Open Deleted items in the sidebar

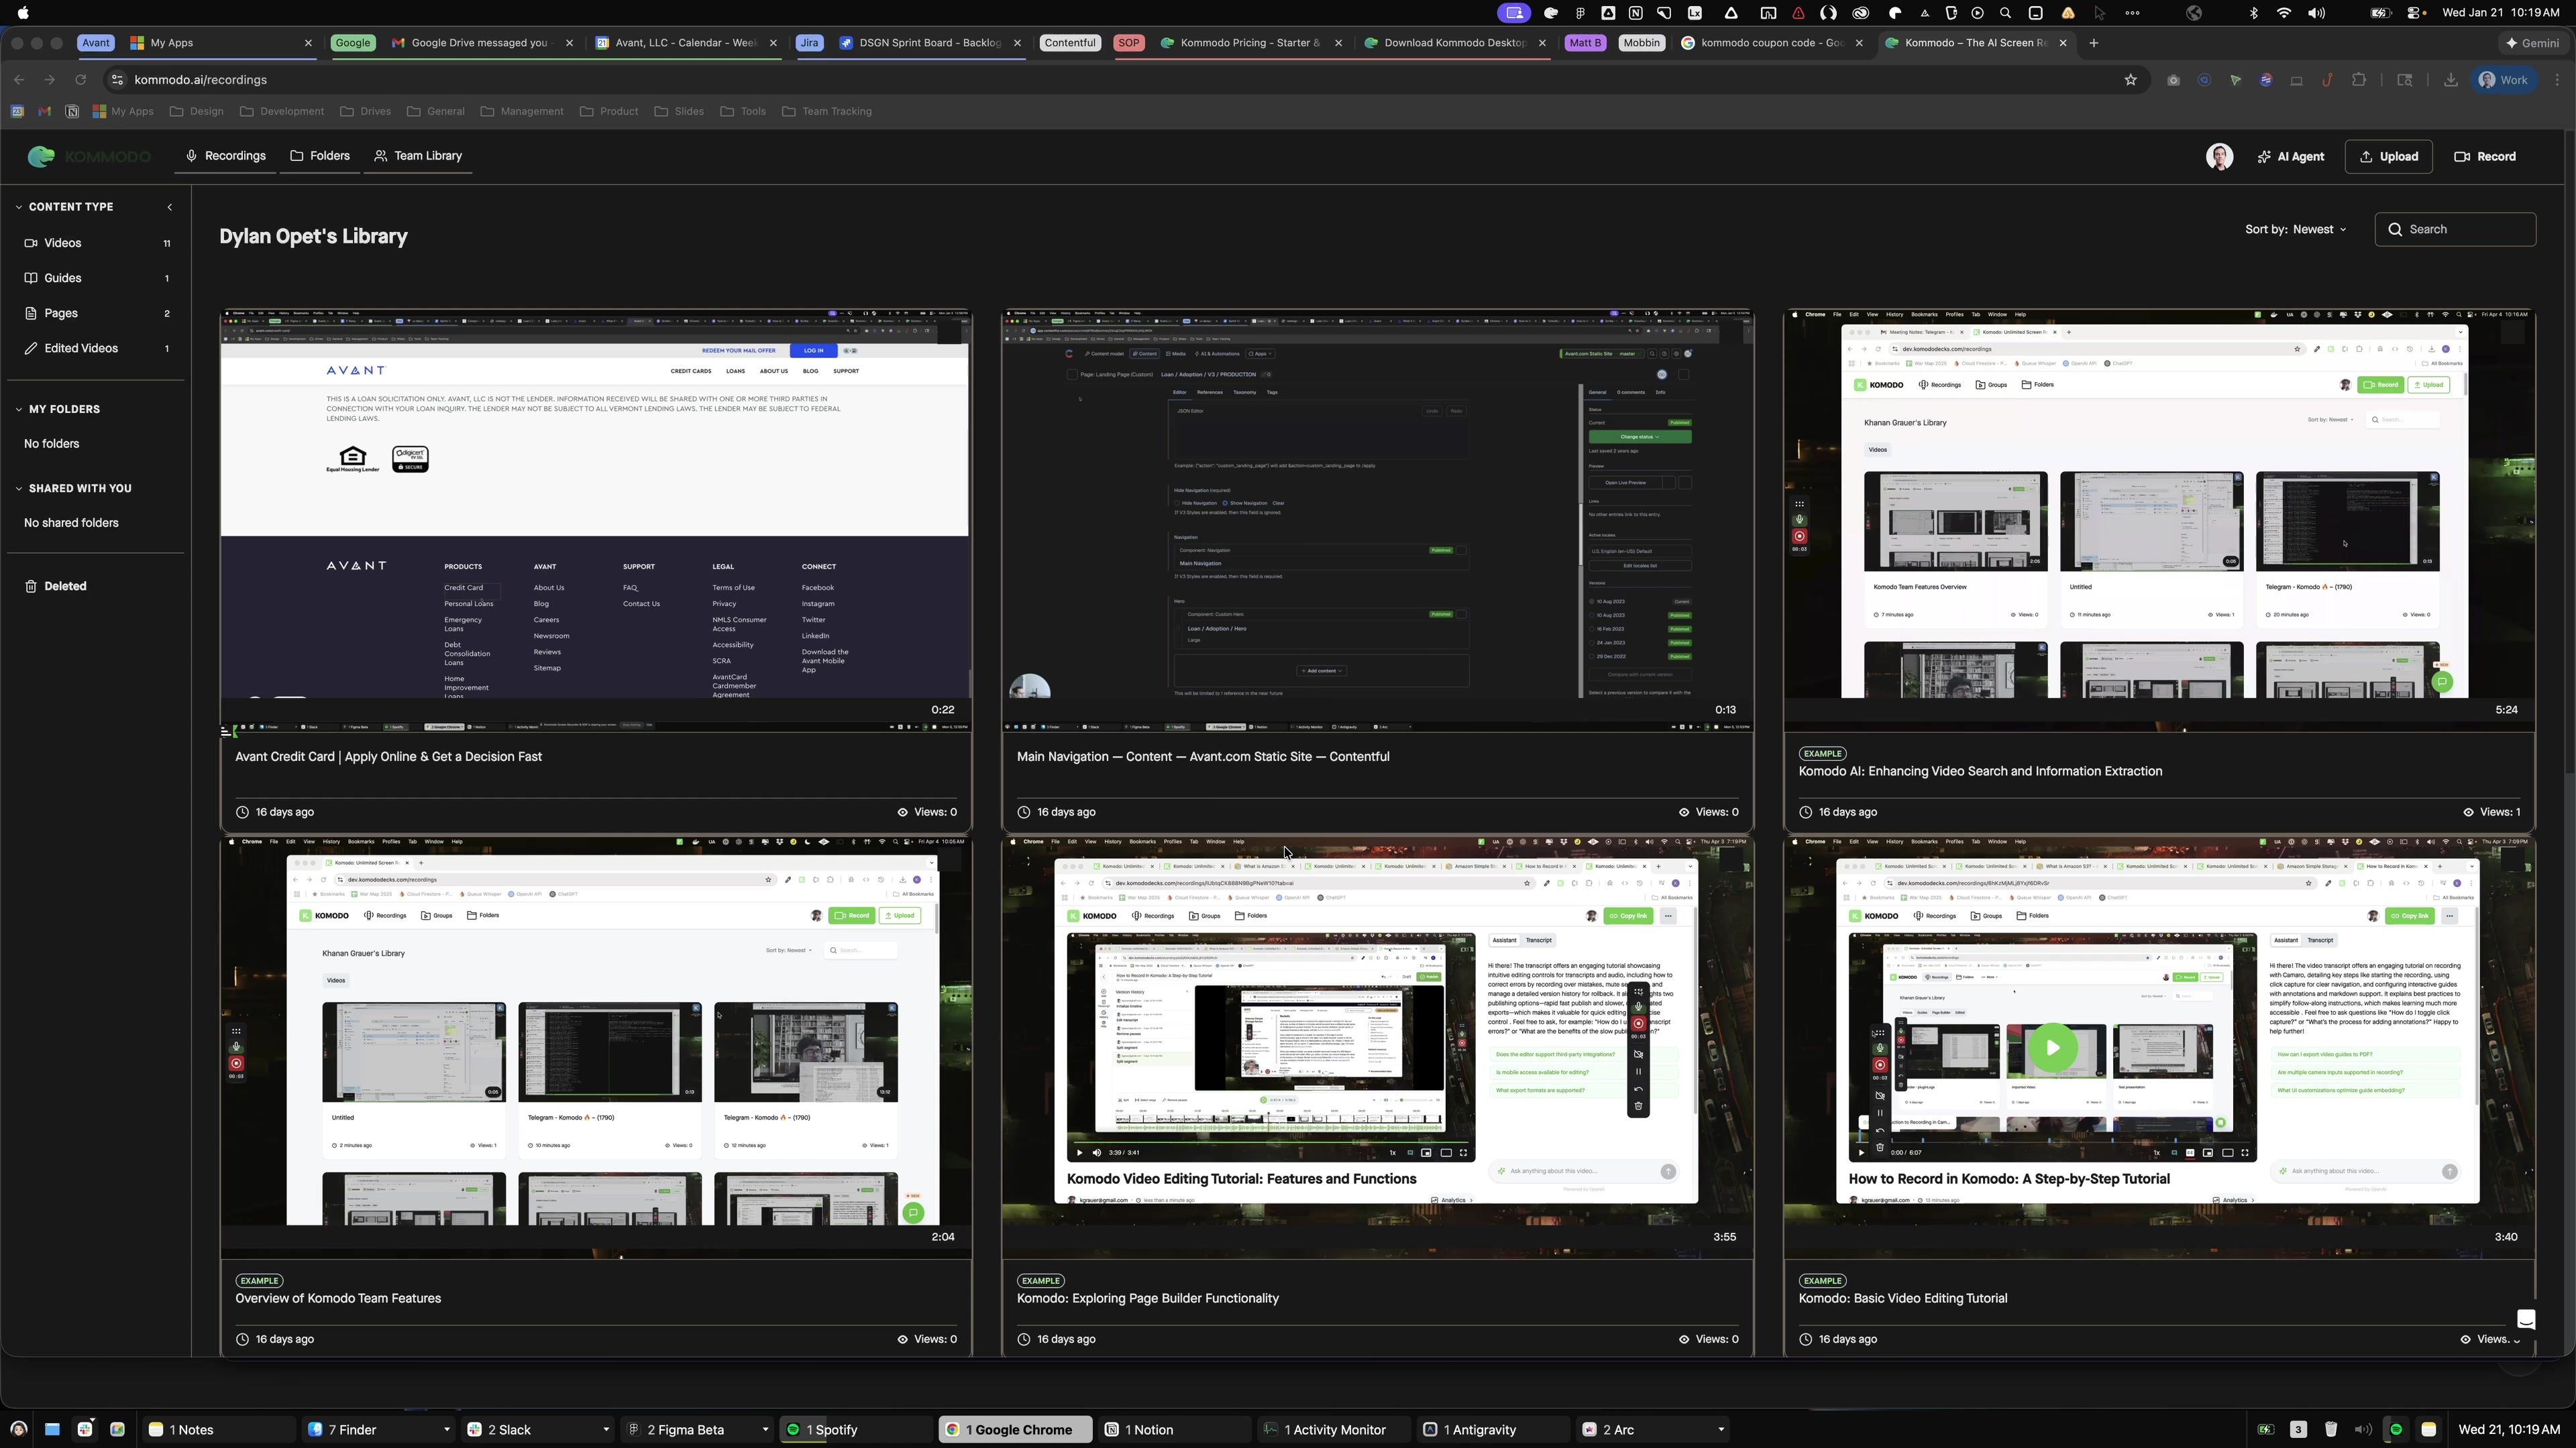pyautogui.click(x=56, y=587)
